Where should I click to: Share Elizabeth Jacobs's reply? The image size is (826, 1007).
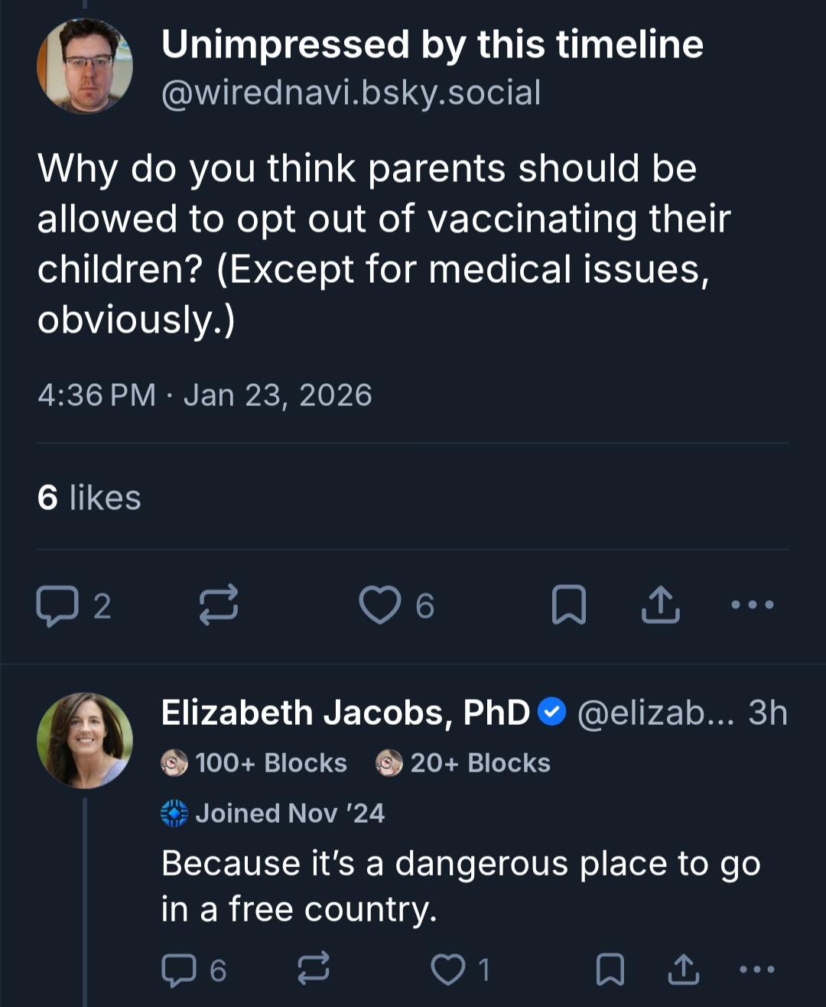683,970
